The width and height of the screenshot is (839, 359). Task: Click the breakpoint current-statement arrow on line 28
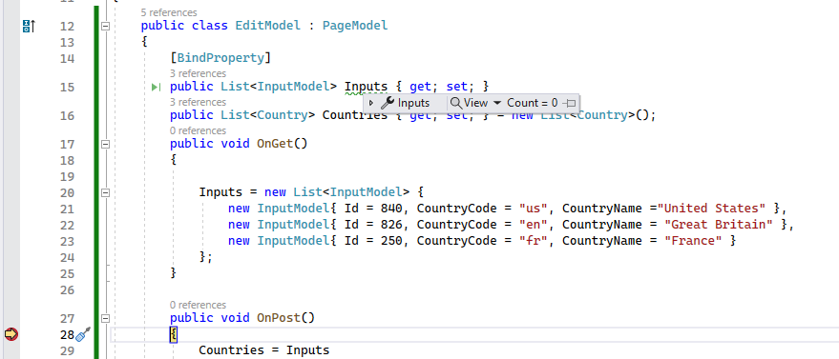pos(11,334)
